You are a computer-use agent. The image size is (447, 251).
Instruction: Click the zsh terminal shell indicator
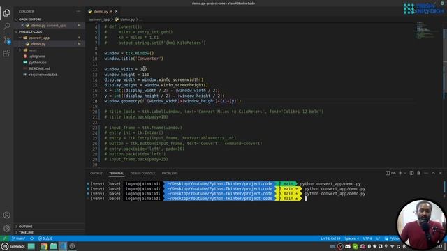[x=390, y=173]
